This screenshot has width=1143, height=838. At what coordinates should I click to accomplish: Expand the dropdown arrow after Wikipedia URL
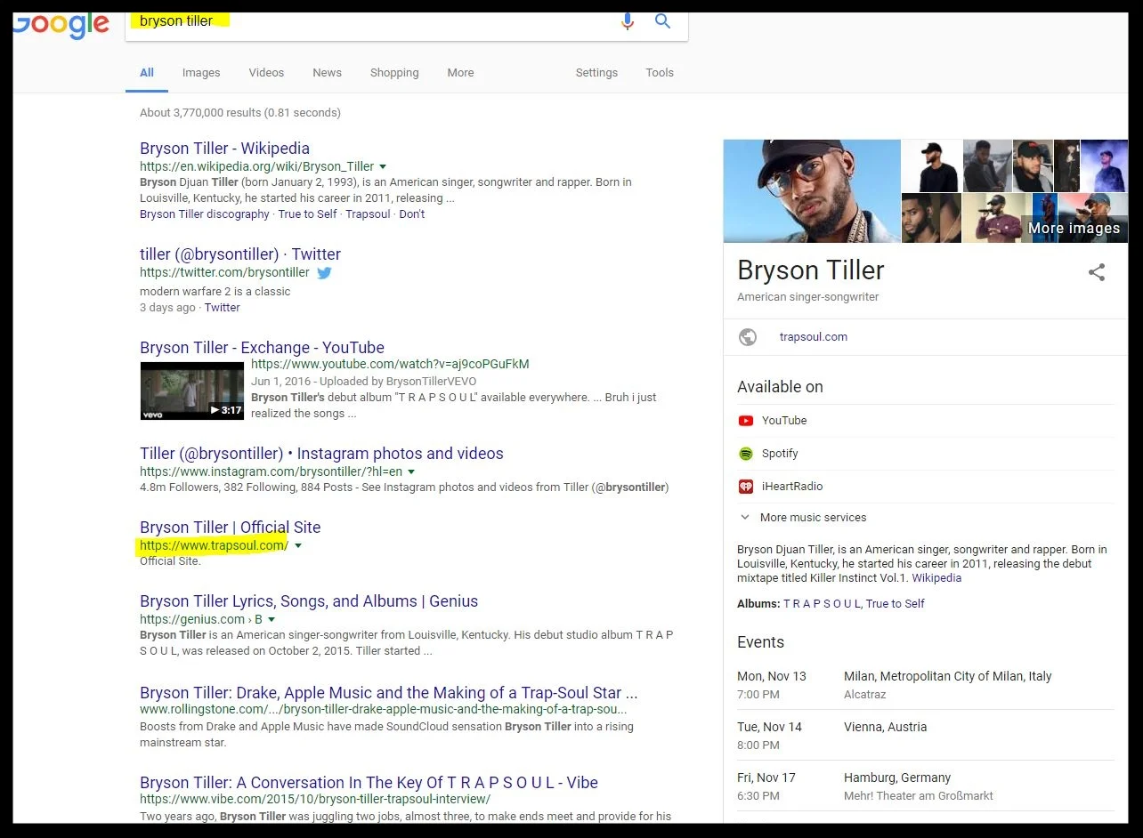pyautogui.click(x=383, y=167)
